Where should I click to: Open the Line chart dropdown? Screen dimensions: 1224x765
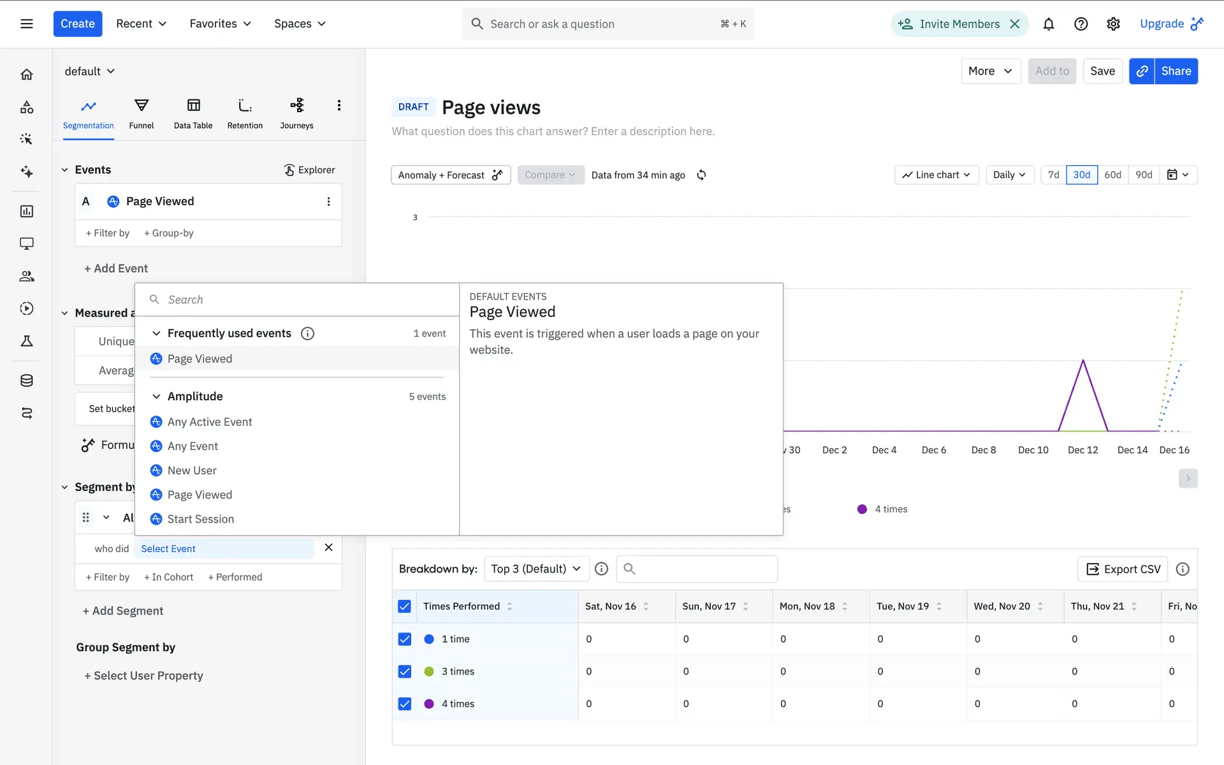click(x=936, y=175)
